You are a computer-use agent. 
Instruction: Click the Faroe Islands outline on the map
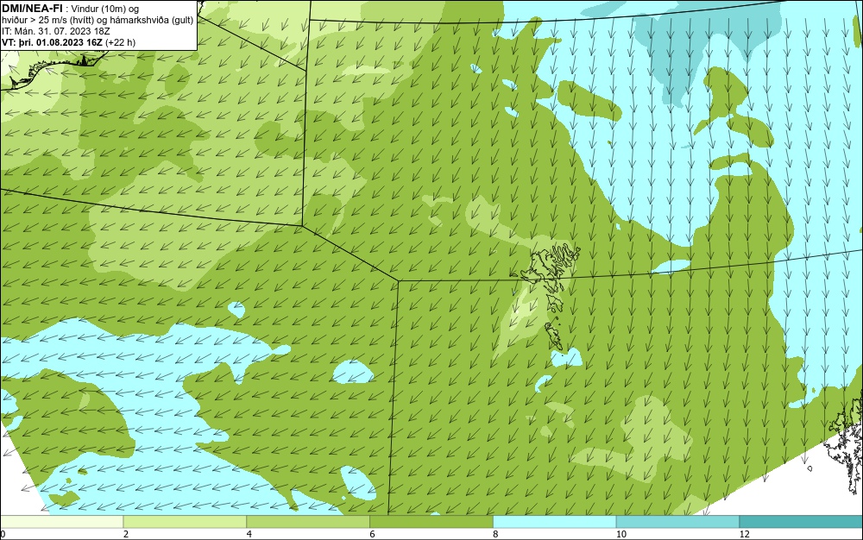pyautogui.click(x=548, y=295)
